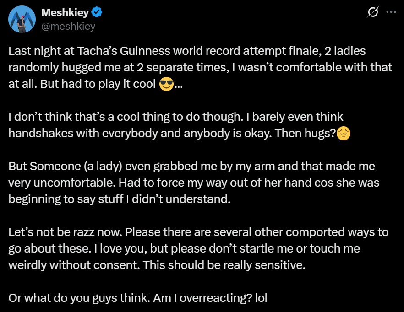Click the blue verified badge
404x312 pixels.
click(x=97, y=13)
